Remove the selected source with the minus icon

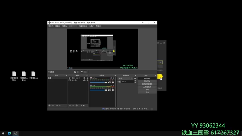coord(73,105)
